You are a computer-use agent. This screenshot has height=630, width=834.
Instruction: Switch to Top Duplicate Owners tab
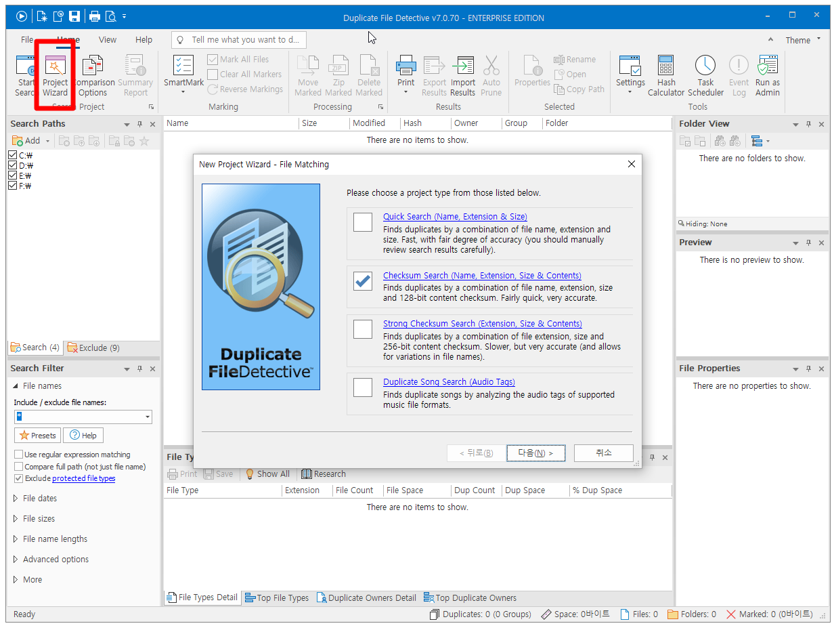470,597
